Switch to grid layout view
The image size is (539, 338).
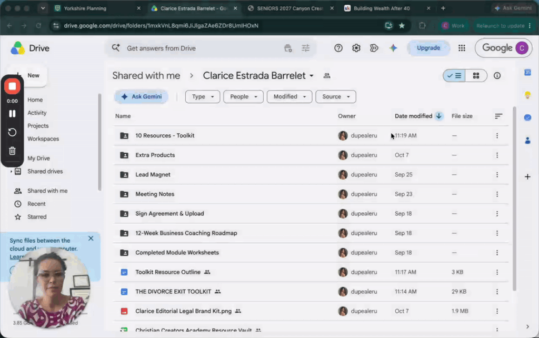476,76
